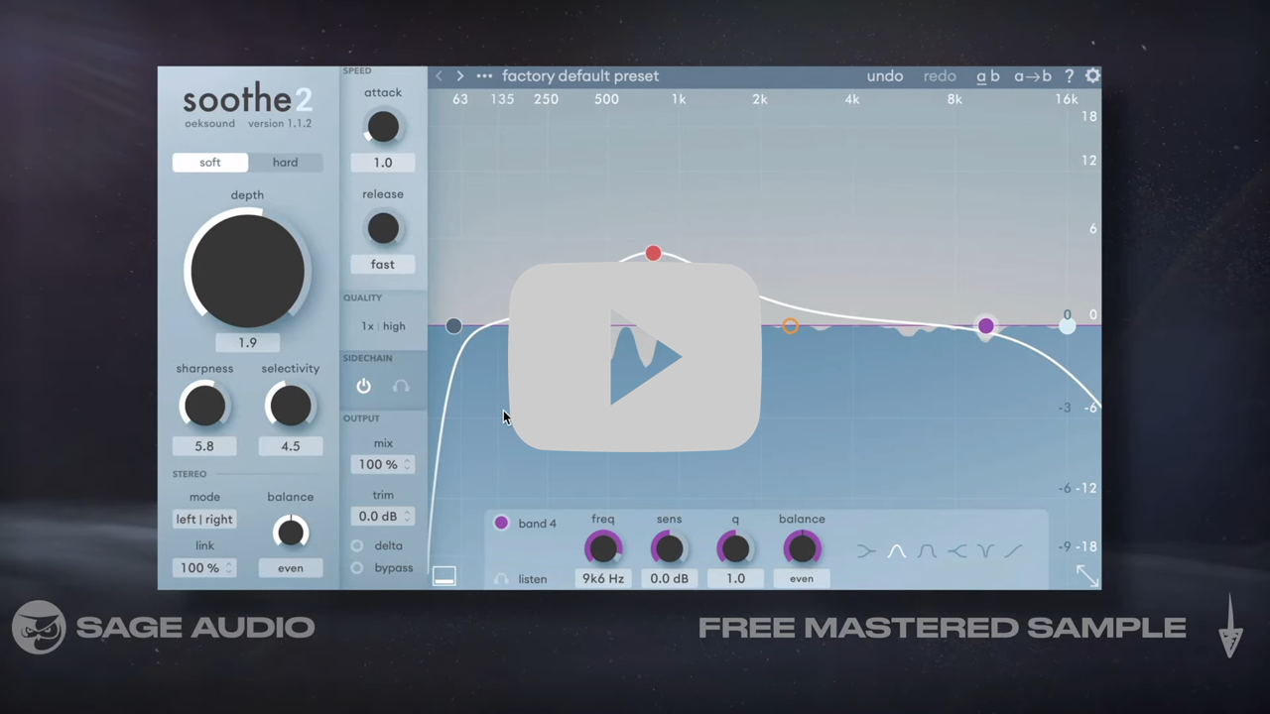Toggle sidechain listen headphones icon
This screenshot has width=1270, height=714.
tap(401, 386)
